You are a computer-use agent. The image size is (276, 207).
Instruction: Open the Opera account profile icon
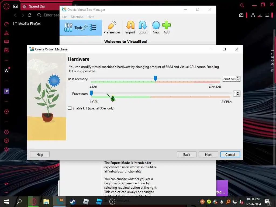pyautogui.click(x=253, y=15)
